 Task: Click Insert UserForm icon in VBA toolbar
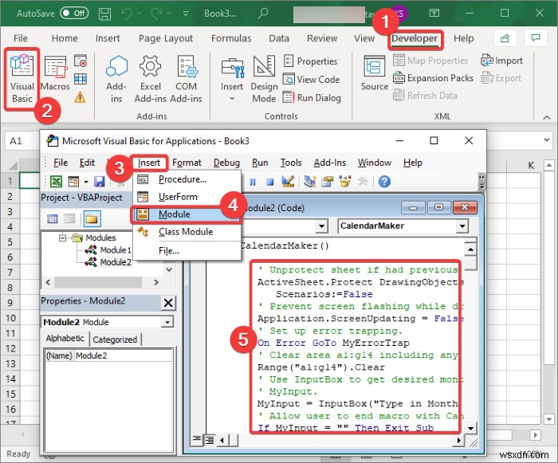(x=73, y=182)
